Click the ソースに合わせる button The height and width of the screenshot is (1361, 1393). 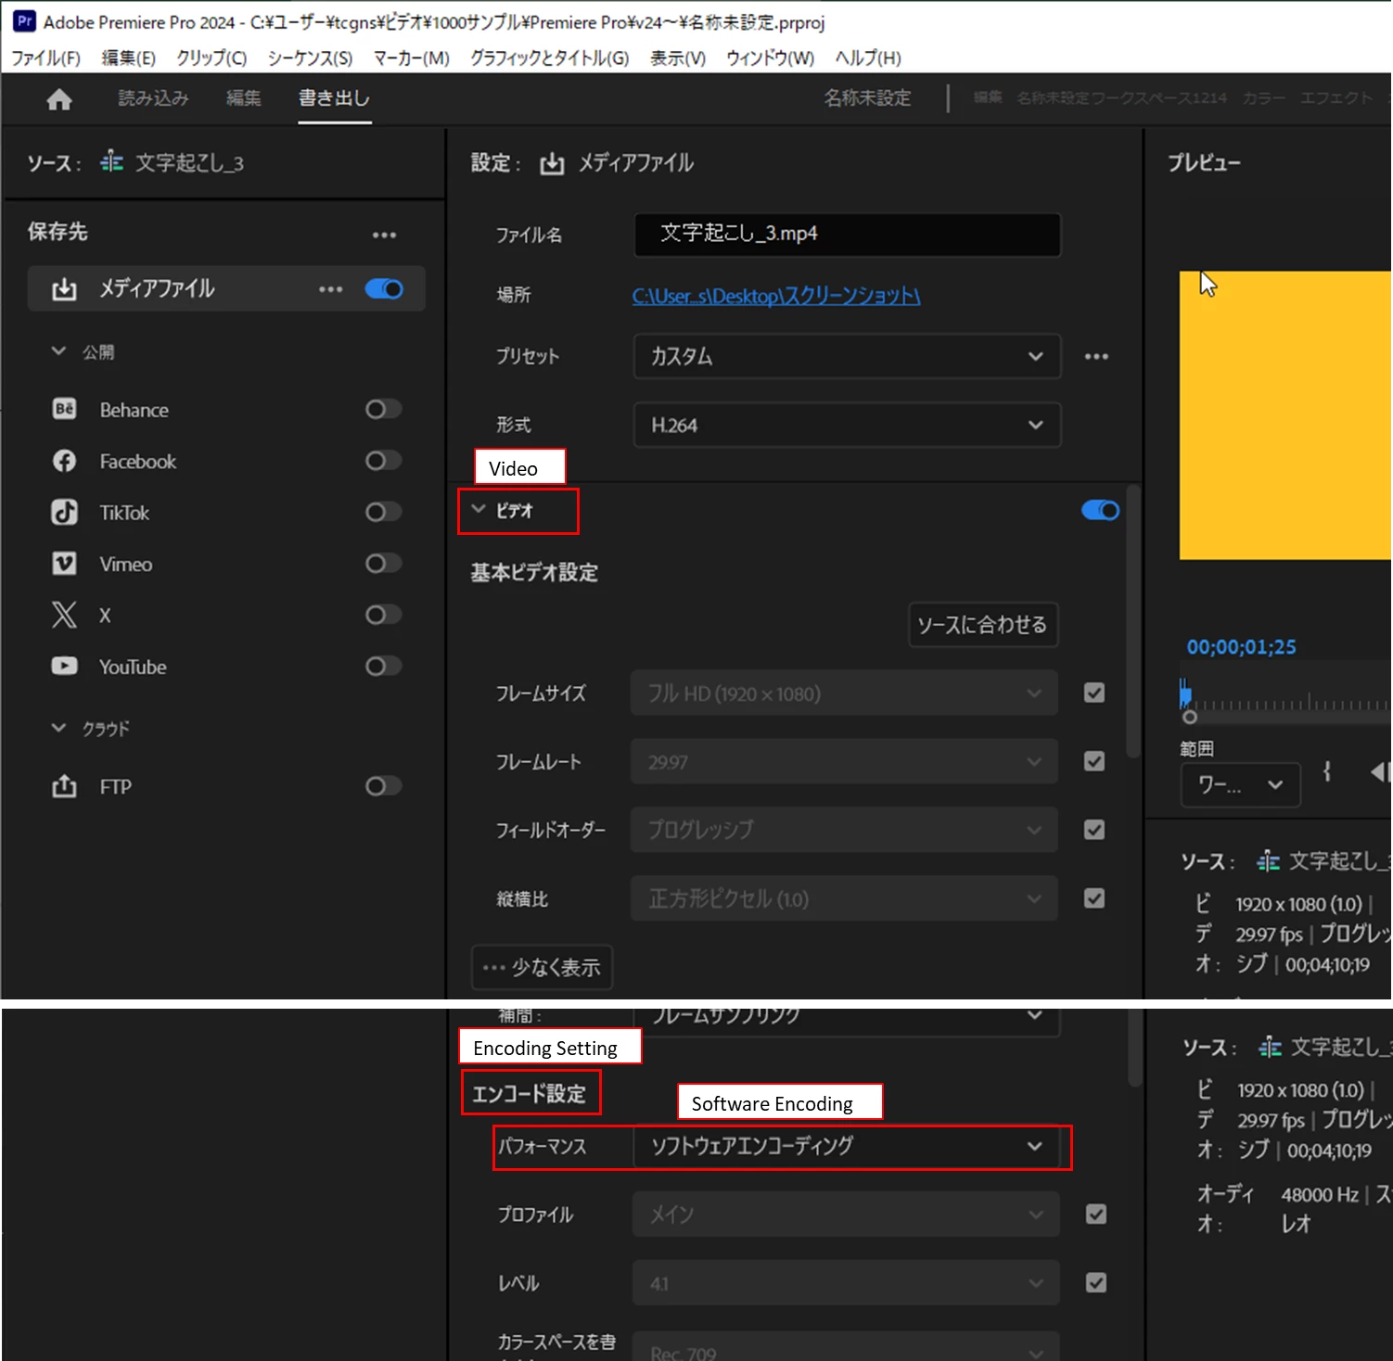(982, 625)
